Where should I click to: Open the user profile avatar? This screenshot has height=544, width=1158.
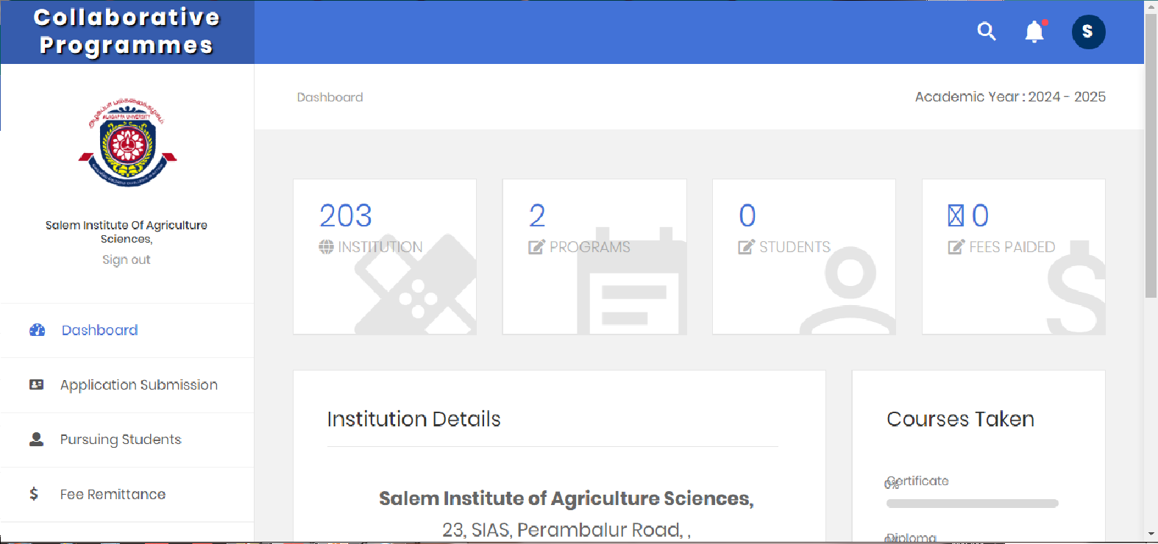pyautogui.click(x=1088, y=32)
